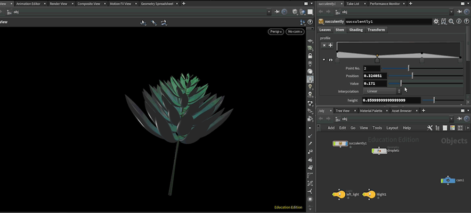Click the droplets geometry node icon

coord(379,151)
